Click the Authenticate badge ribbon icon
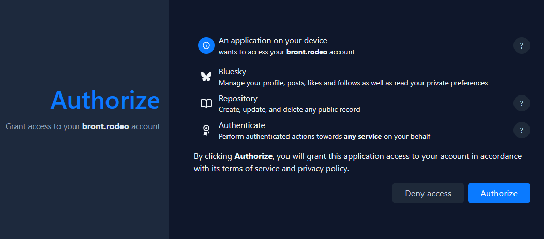Screen dimensions: 544x239 coord(206,131)
